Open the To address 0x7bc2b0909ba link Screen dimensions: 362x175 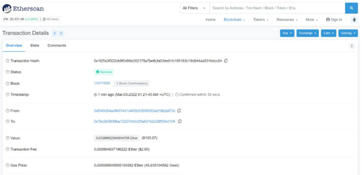tap(134, 121)
